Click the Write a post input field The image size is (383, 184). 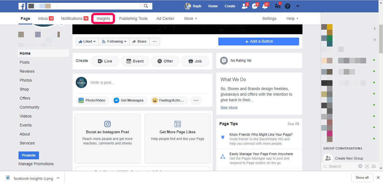126,82
